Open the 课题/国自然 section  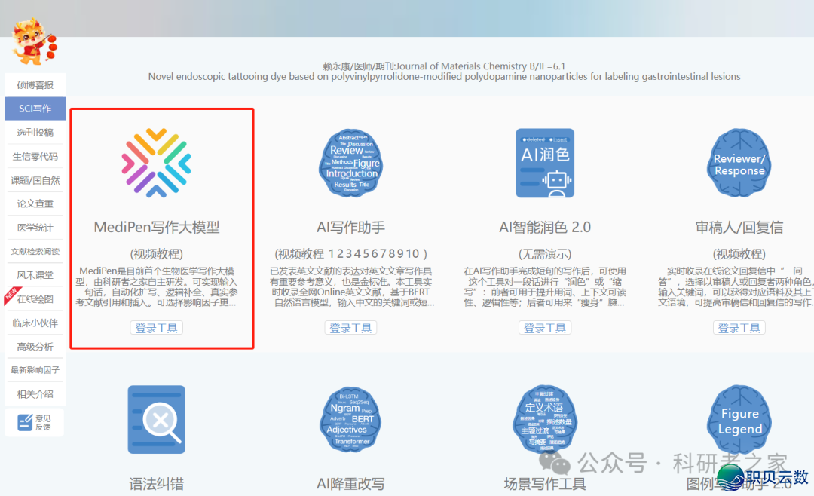coord(35,180)
